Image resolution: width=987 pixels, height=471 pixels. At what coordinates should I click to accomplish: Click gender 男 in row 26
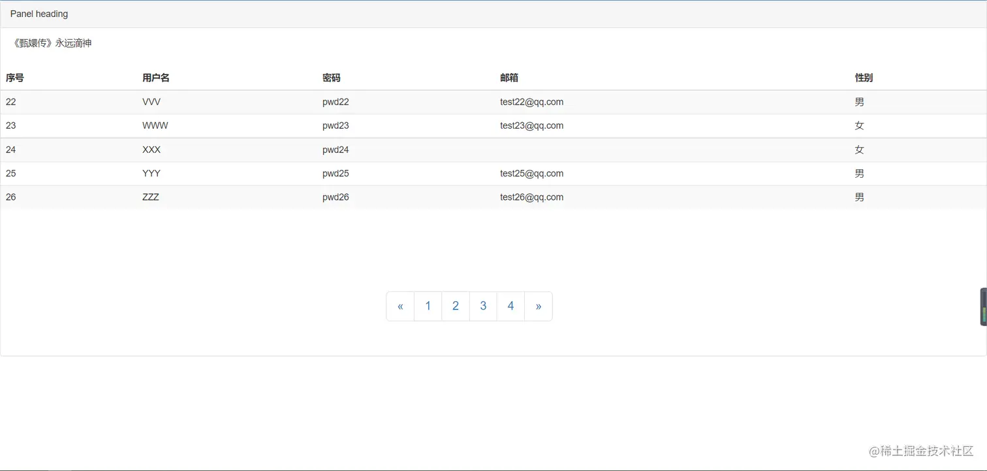coord(859,197)
